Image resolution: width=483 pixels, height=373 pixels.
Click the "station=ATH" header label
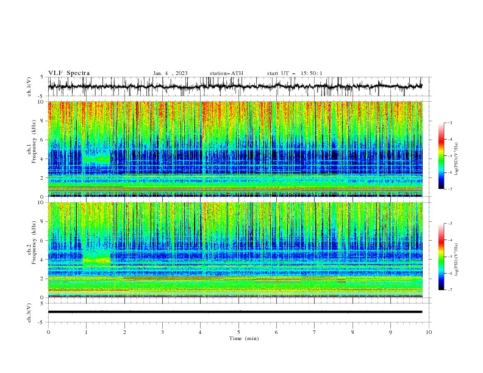point(226,73)
